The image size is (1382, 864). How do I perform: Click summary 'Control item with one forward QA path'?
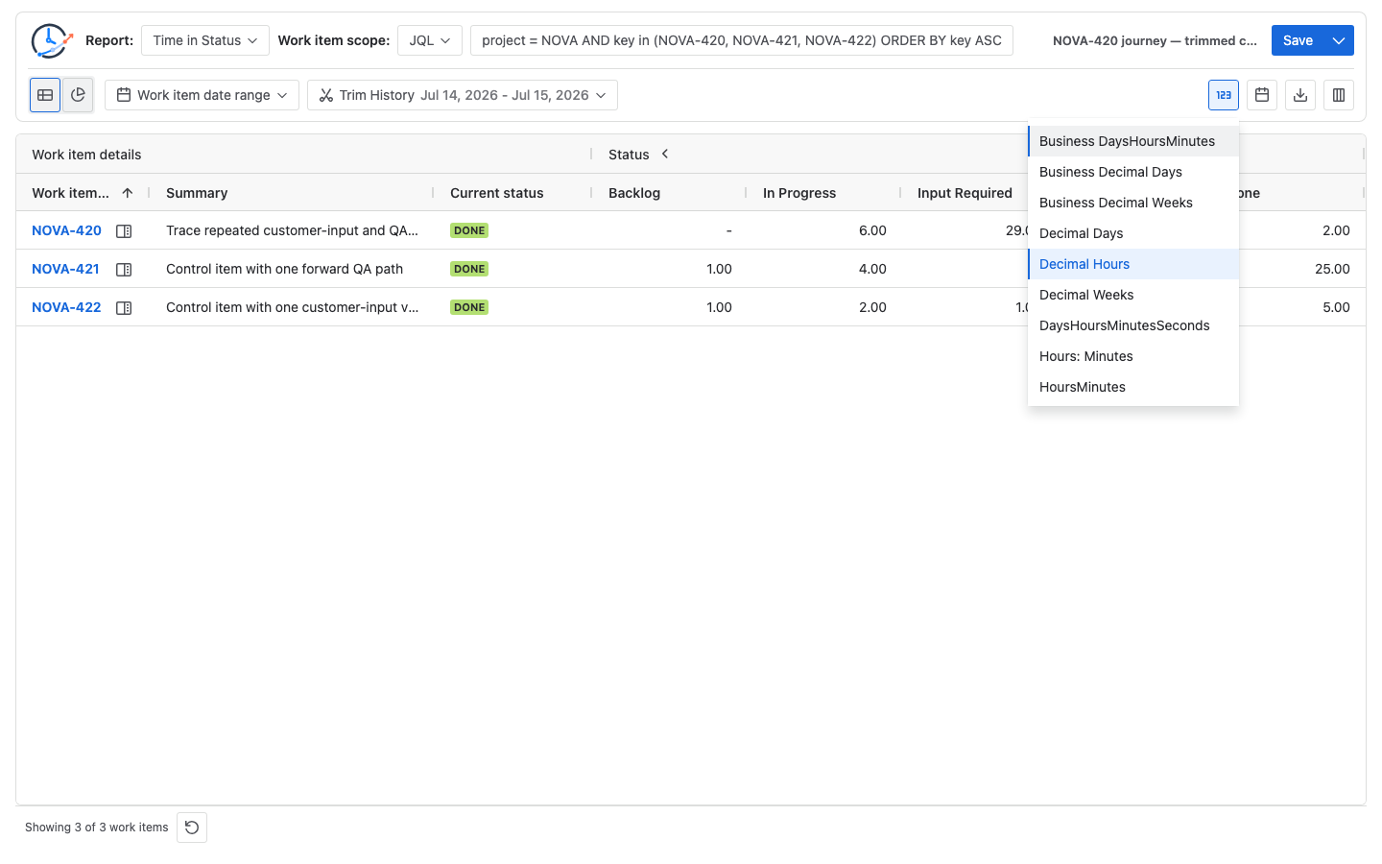click(x=284, y=269)
